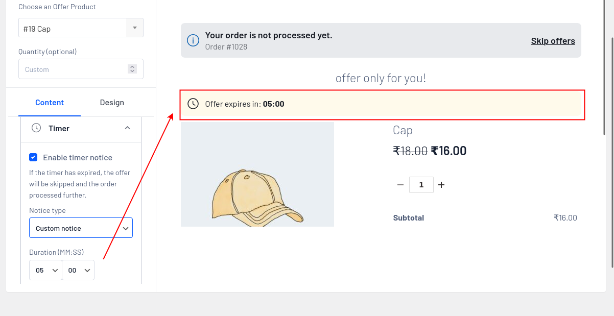Click the Skip offers link
614x316 pixels.
[x=553, y=41]
